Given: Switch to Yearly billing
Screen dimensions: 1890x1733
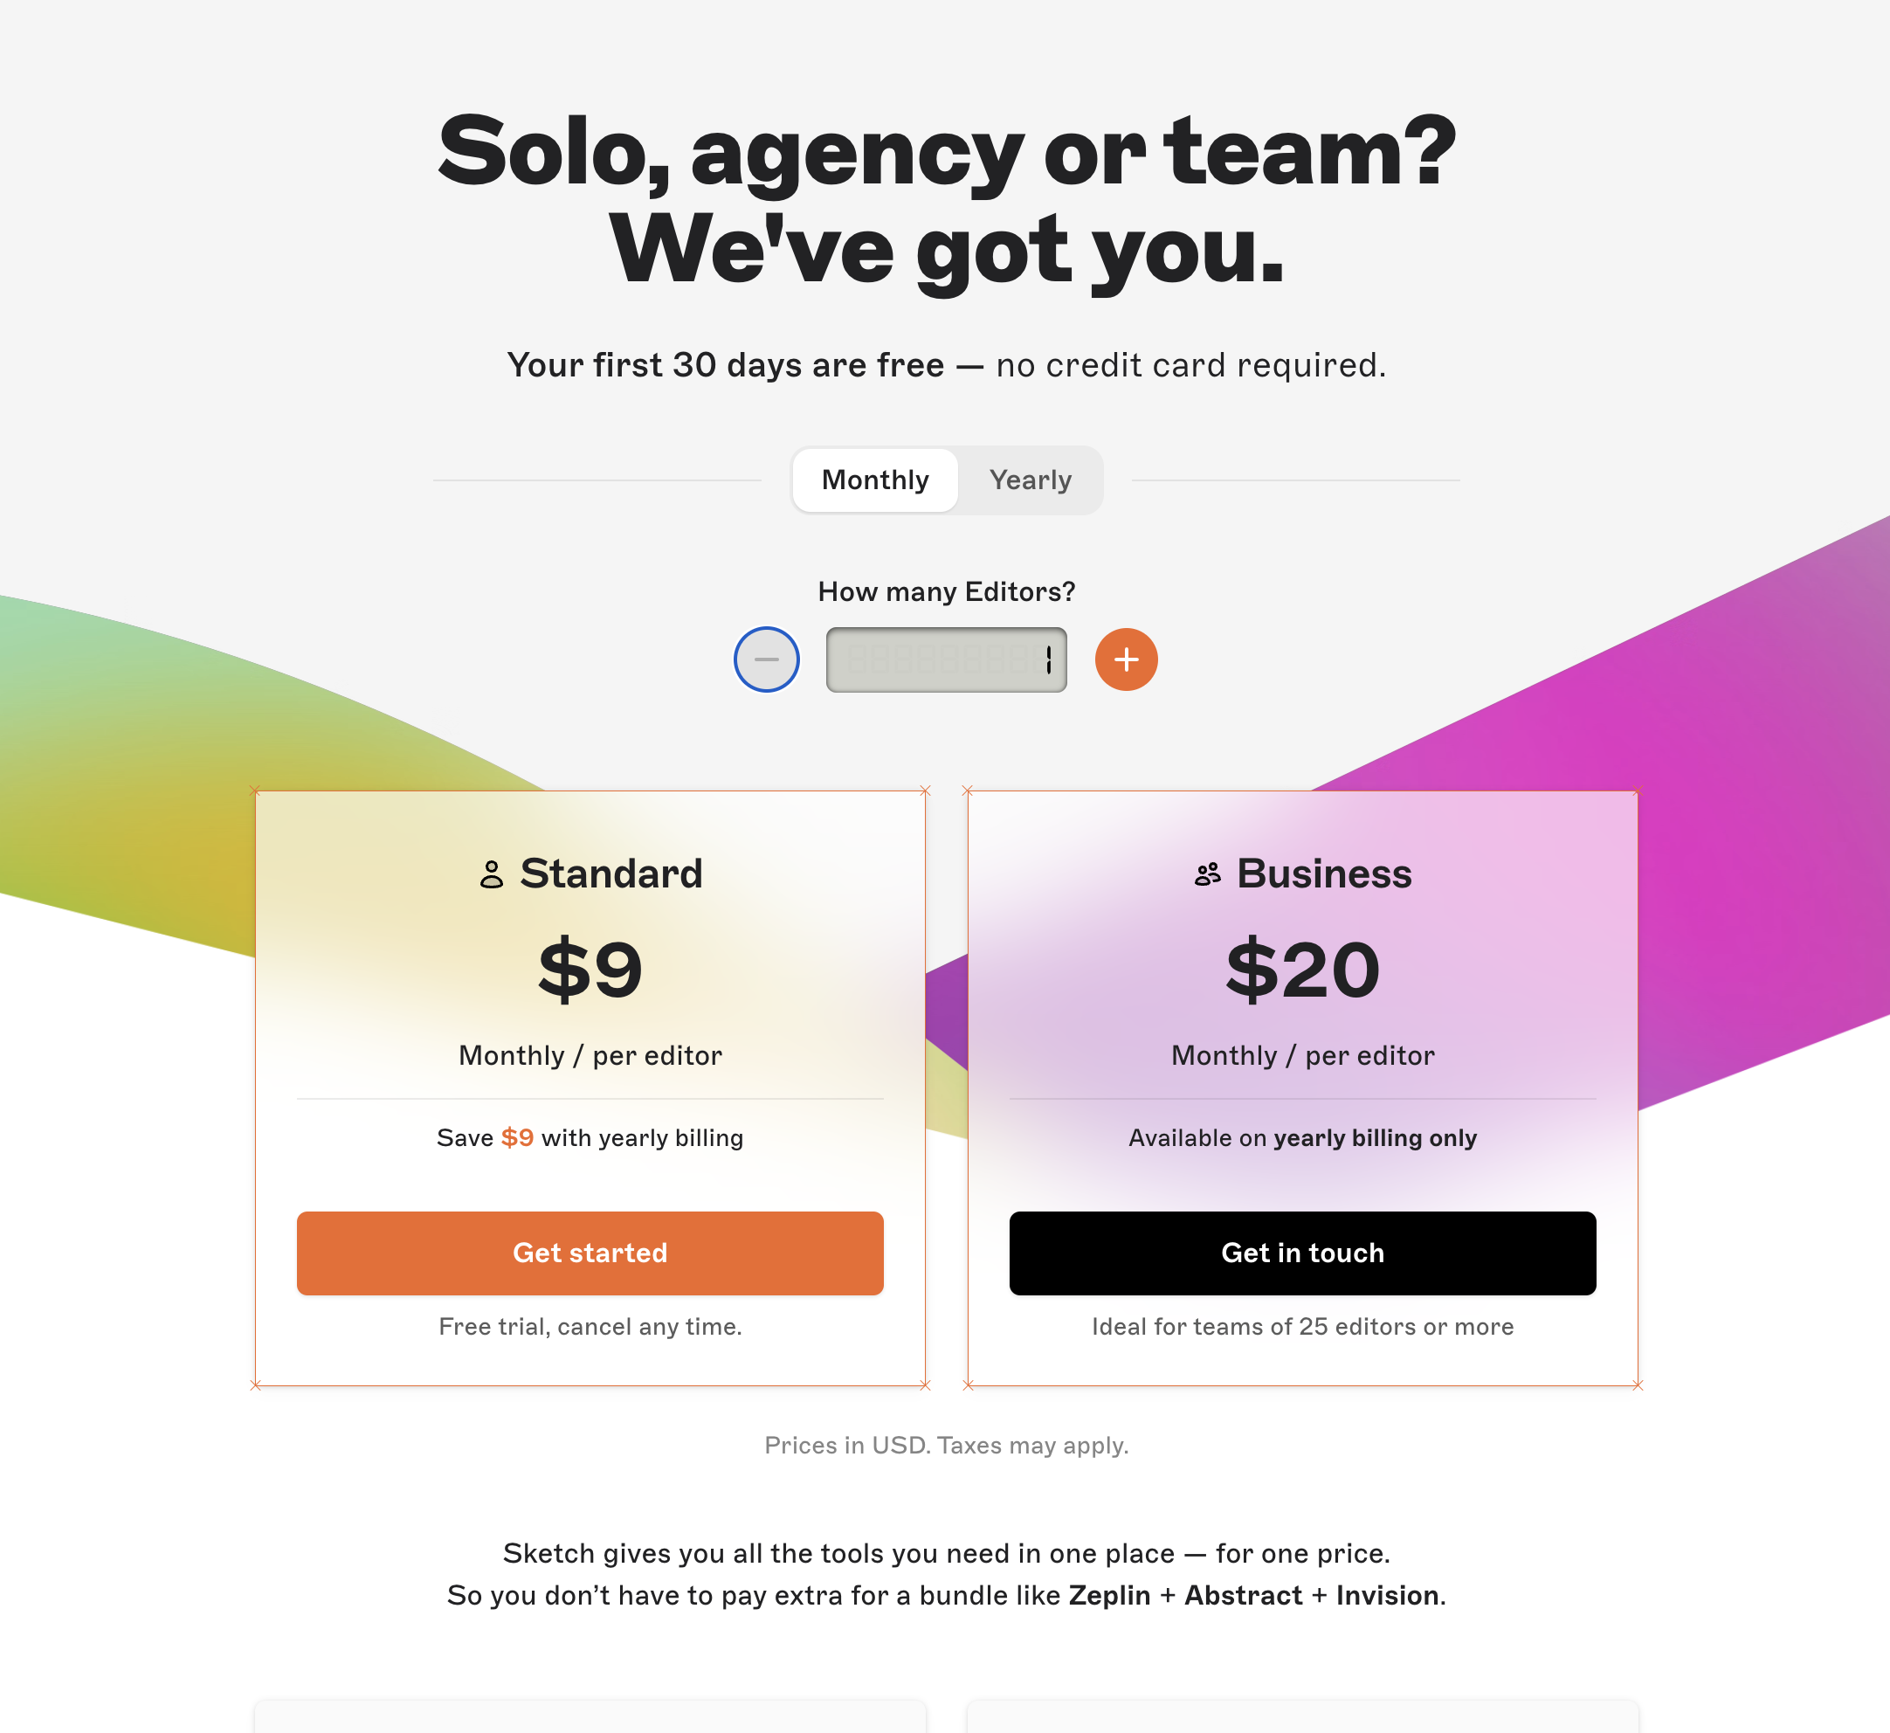Looking at the screenshot, I should click(1030, 480).
